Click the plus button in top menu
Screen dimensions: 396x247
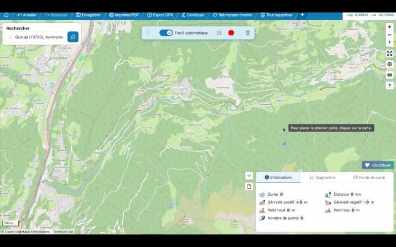[x=302, y=15]
